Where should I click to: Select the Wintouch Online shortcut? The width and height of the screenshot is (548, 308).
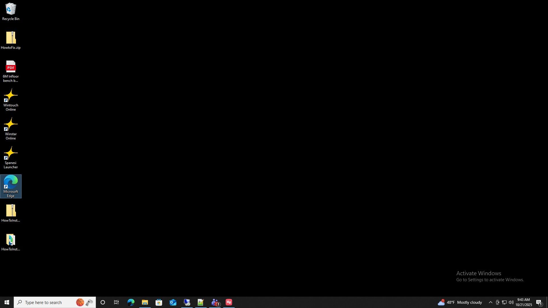click(11, 100)
